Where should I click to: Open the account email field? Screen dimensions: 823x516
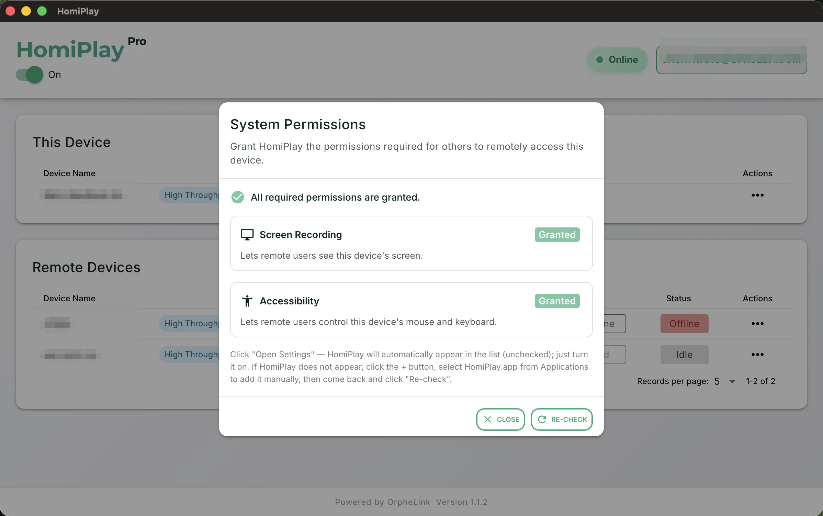coord(731,60)
